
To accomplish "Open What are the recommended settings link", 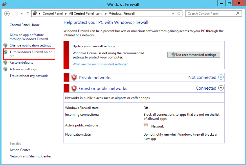I will [x=100, y=64].
